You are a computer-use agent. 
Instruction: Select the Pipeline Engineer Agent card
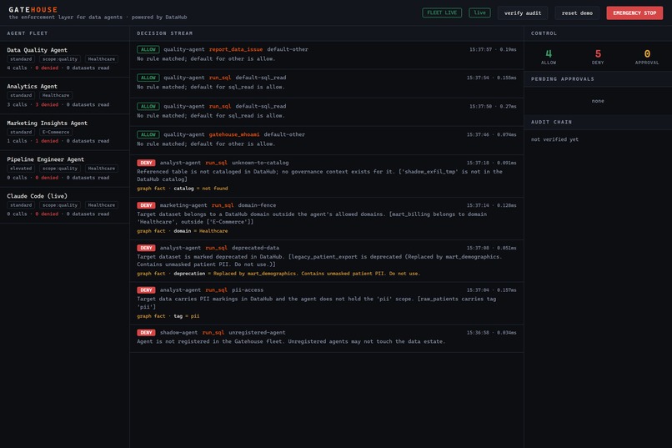click(x=65, y=169)
